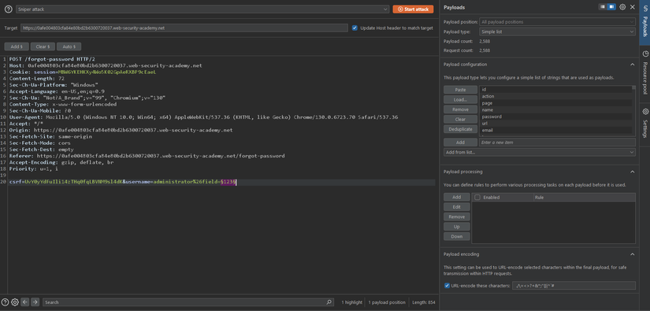
Task: Click the URL-encode characters input field
Action: (x=574, y=285)
